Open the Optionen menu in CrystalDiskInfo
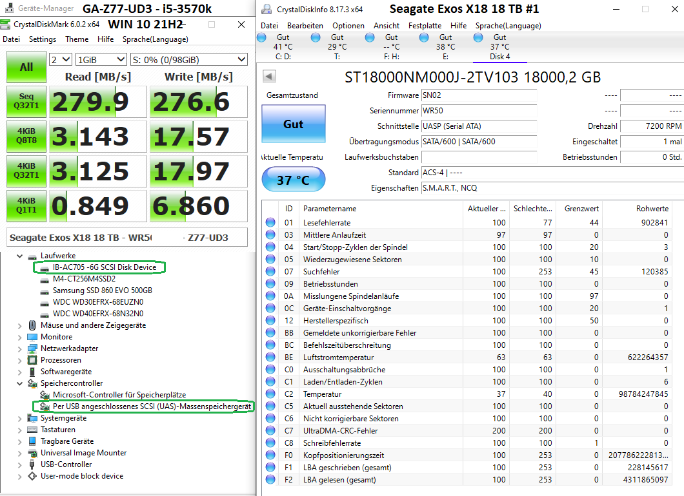Image resolution: width=684 pixels, height=496 pixels. pyautogui.click(x=348, y=26)
